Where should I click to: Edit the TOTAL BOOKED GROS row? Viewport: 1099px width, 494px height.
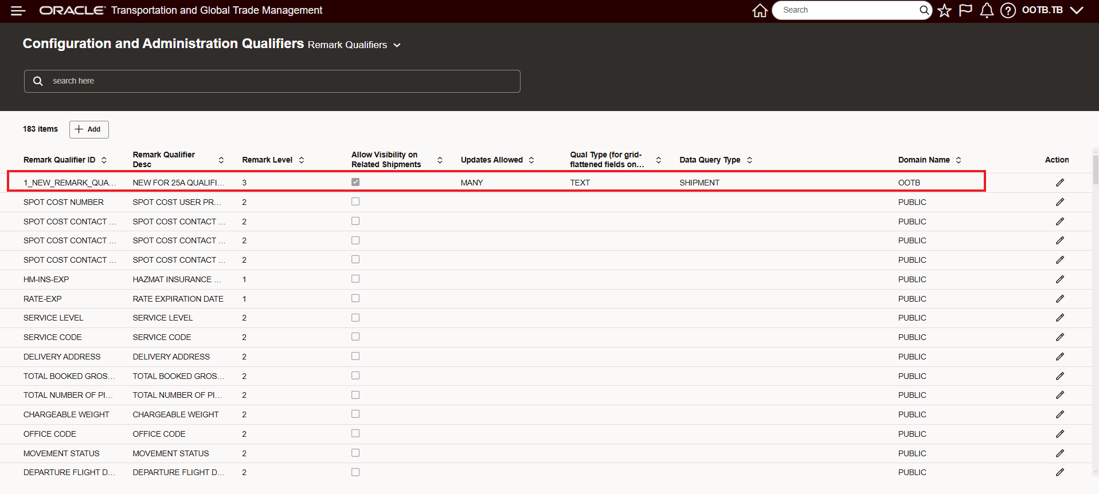click(1060, 376)
